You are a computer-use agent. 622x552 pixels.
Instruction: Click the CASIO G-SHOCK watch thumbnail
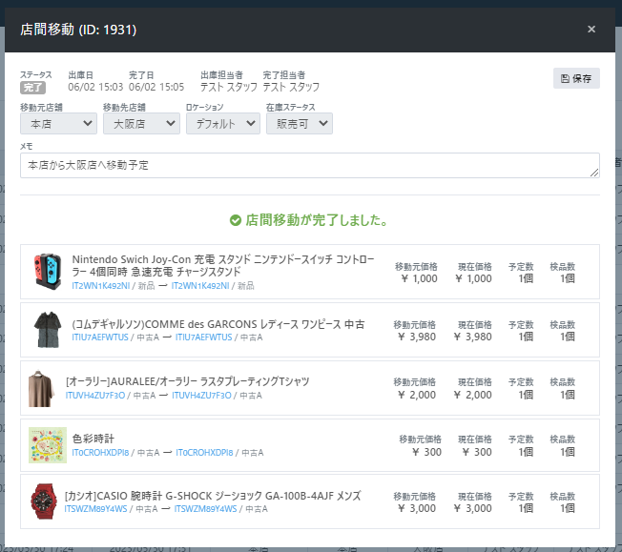coord(44,501)
